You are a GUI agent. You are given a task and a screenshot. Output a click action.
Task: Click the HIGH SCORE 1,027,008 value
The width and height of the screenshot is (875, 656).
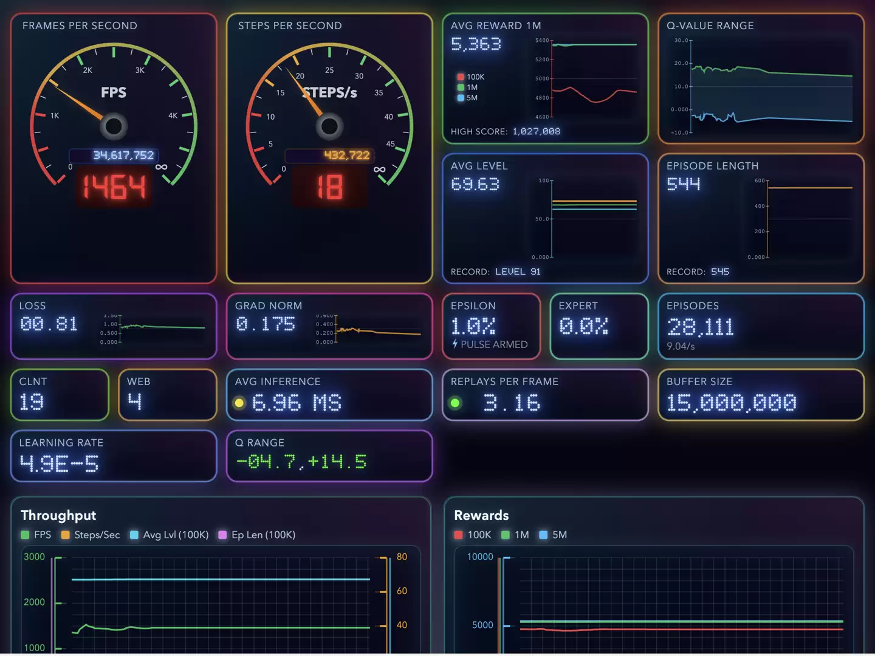tap(537, 131)
